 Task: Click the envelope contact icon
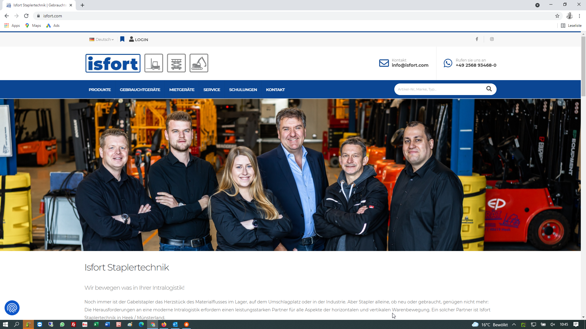(384, 63)
